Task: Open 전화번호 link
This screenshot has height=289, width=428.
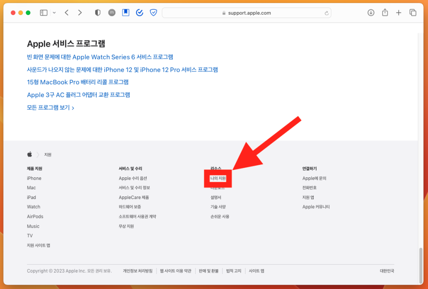Action: click(309, 187)
